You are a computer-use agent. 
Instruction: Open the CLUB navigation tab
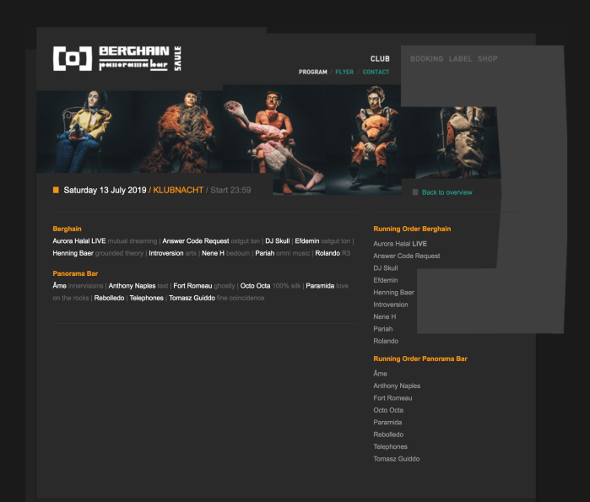pyautogui.click(x=380, y=59)
